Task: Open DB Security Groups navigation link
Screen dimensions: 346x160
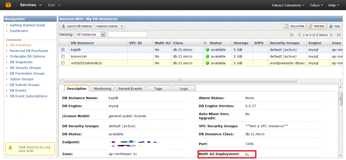Action: pyautogui.click(x=25, y=68)
